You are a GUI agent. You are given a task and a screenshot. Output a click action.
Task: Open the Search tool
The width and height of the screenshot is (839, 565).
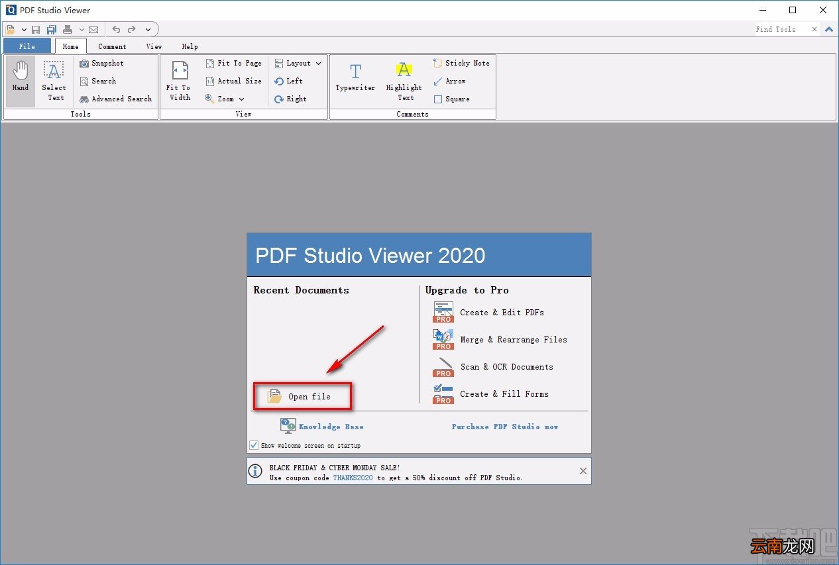(98, 81)
